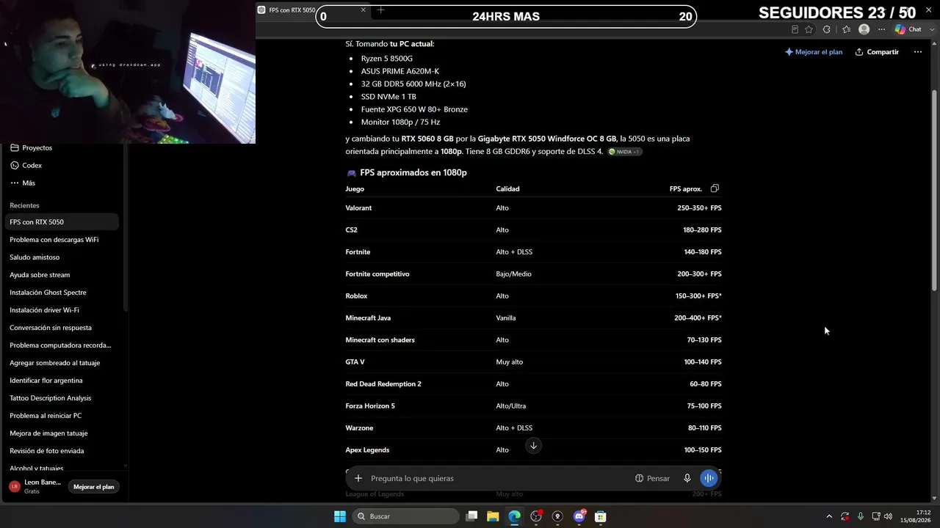Image resolution: width=940 pixels, height=528 pixels.
Task: Click the 'Valorant' game name in table
Action: coord(358,208)
